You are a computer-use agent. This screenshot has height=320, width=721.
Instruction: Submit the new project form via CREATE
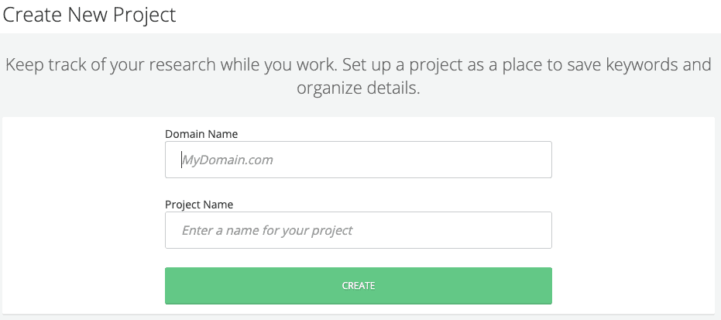click(x=358, y=286)
